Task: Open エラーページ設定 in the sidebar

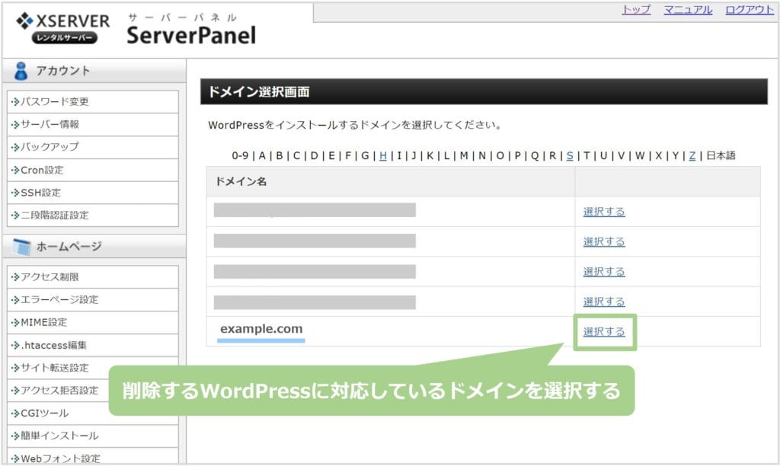Action: click(x=93, y=299)
